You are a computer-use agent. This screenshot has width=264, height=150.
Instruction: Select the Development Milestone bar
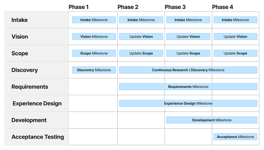212,120
